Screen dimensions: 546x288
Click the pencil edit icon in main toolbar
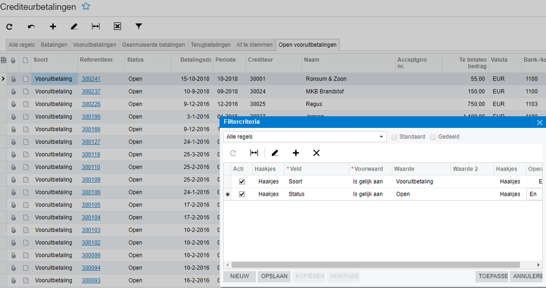(x=74, y=26)
